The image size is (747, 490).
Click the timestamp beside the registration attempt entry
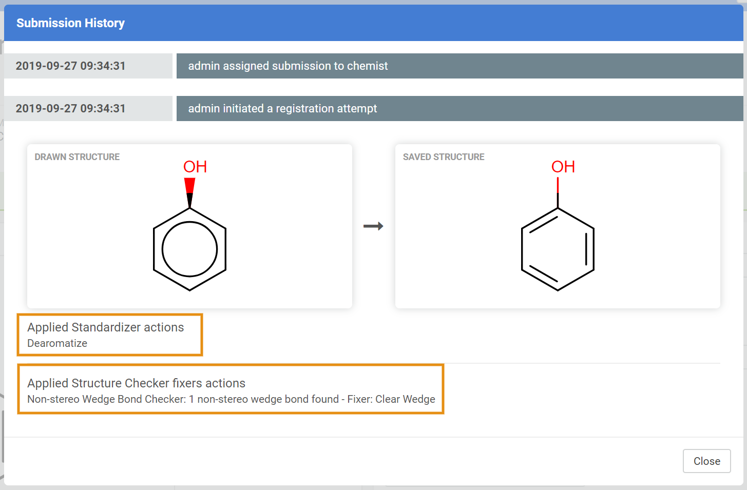pos(71,109)
